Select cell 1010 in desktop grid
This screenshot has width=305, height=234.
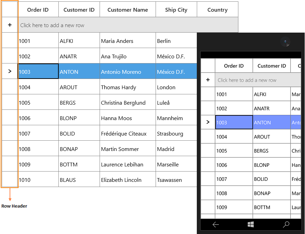click(x=38, y=179)
